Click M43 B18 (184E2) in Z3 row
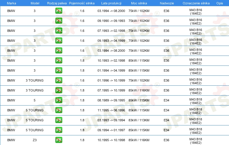This screenshot has height=145, width=229. [196, 141]
